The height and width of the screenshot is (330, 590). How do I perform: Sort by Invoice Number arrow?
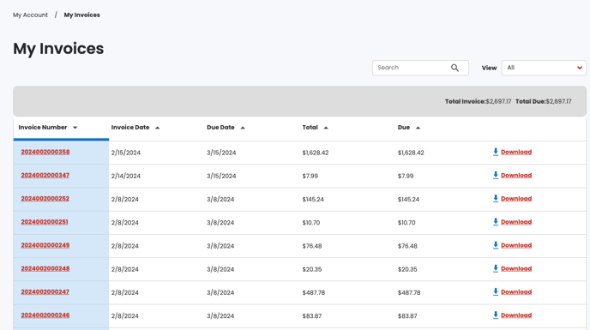tap(75, 128)
